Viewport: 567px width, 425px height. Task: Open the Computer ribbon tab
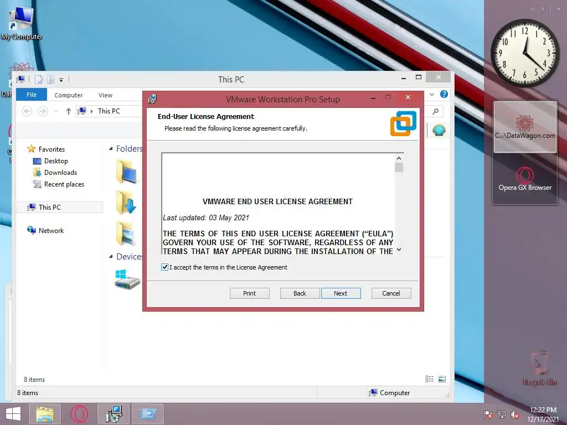tap(68, 95)
